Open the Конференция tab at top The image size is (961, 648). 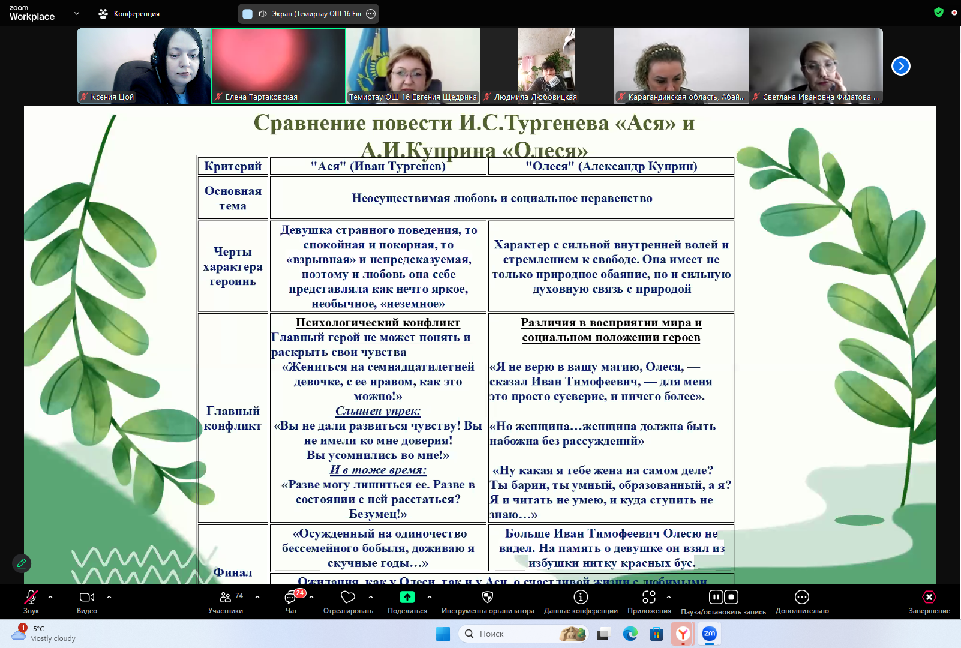(130, 14)
